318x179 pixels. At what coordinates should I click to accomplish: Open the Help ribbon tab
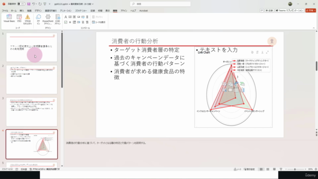[x=133, y=10]
